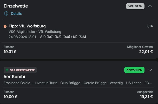Click the Möglicher Gewinn 22,01 € amount

click(x=146, y=52)
